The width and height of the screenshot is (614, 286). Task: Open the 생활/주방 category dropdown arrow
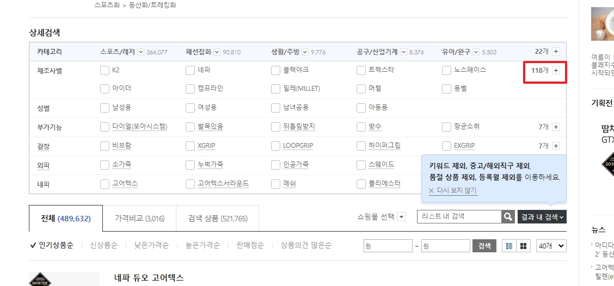pos(305,52)
